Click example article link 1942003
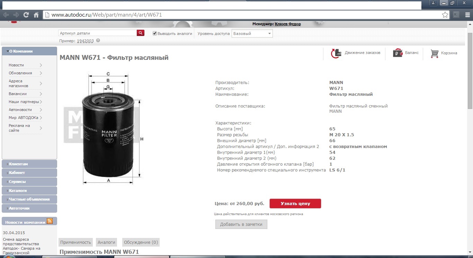 click(85, 40)
